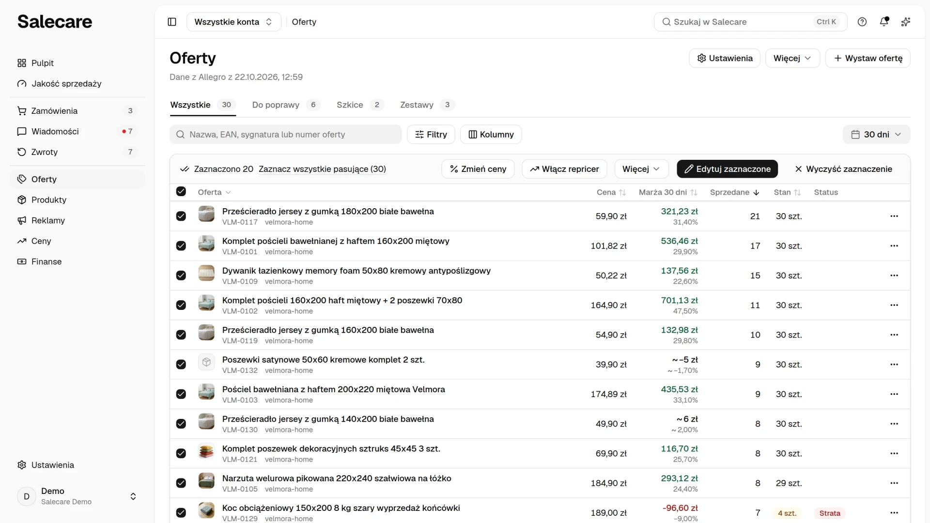This screenshot has width=930, height=523.
Task: Open the 30 dni date range dropdown
Action: [876, 135]
